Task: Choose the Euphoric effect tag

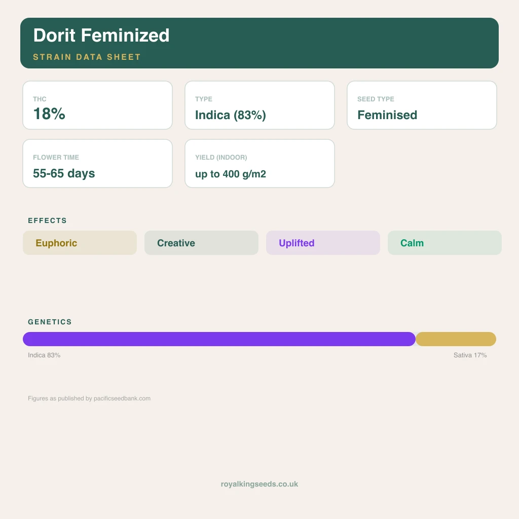Action: 80,243
